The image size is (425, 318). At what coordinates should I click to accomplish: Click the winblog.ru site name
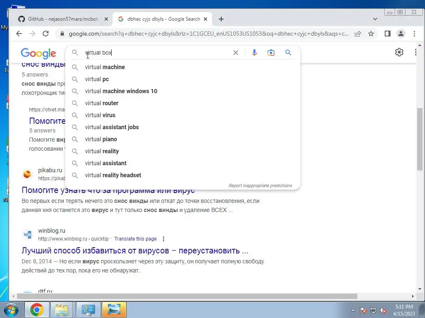pos(51,231)
